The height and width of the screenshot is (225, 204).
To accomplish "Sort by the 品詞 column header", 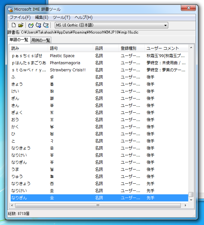I will click(x=106, y=48).
